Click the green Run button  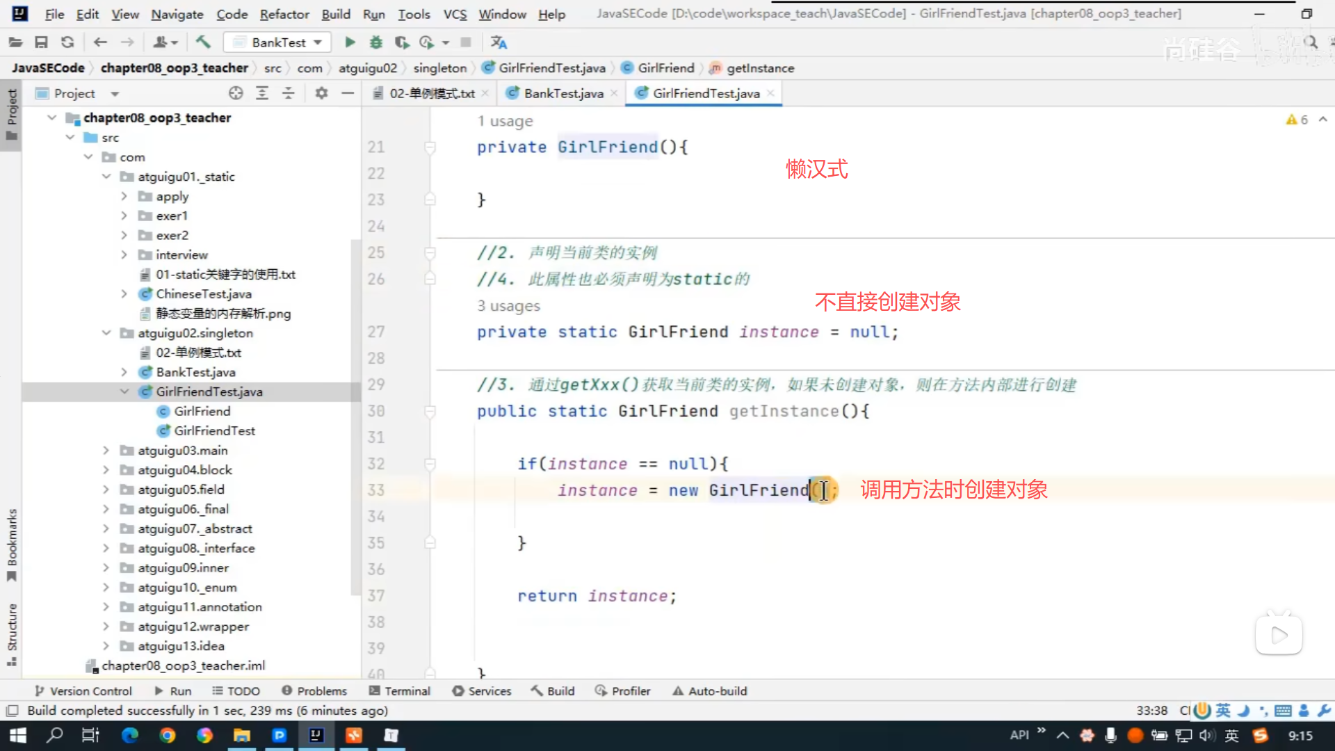350,42
